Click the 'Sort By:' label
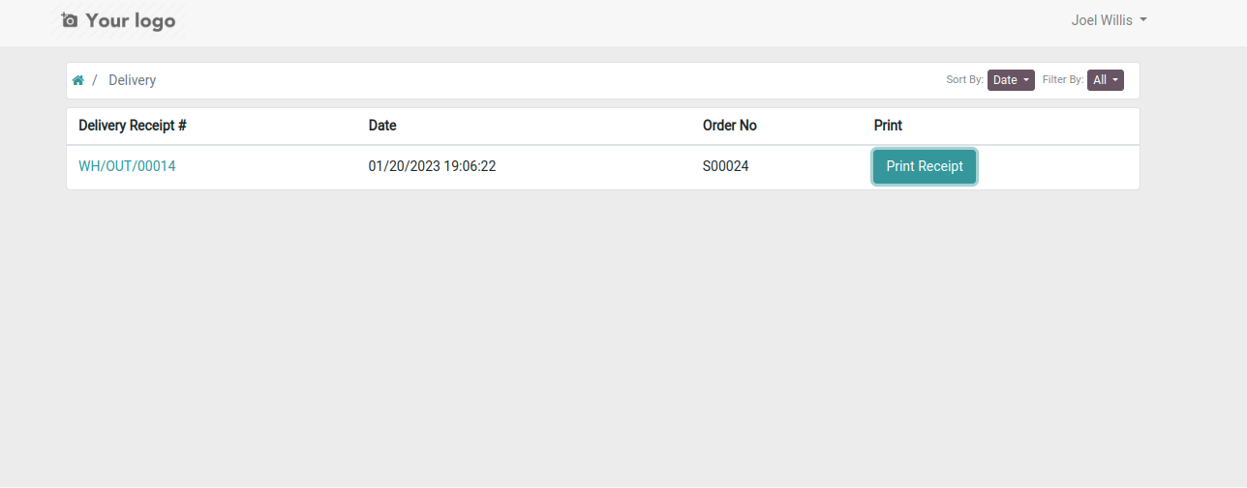The width and height of the screenshot is (1247, 488). point(964,80)
